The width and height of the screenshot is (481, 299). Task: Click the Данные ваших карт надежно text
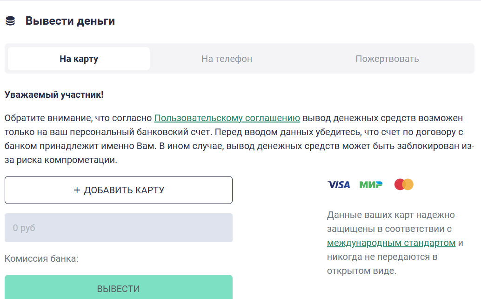pos(391,215)
